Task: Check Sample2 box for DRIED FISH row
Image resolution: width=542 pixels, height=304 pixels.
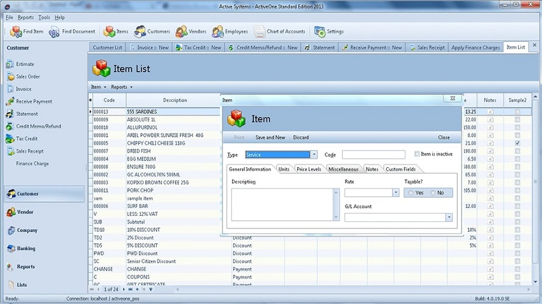Action: 518,151
